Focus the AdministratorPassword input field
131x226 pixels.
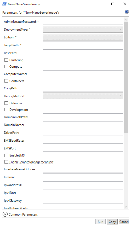83,21
